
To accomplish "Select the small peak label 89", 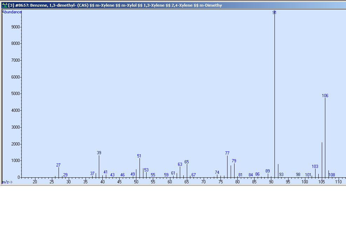I will (267, 171).
